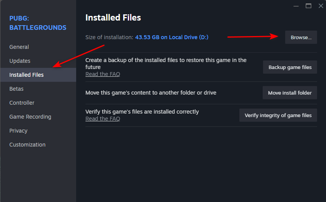Screen dimensions: 326x202
Task: Minimize the Steam properties window
Action: (297, 6)
